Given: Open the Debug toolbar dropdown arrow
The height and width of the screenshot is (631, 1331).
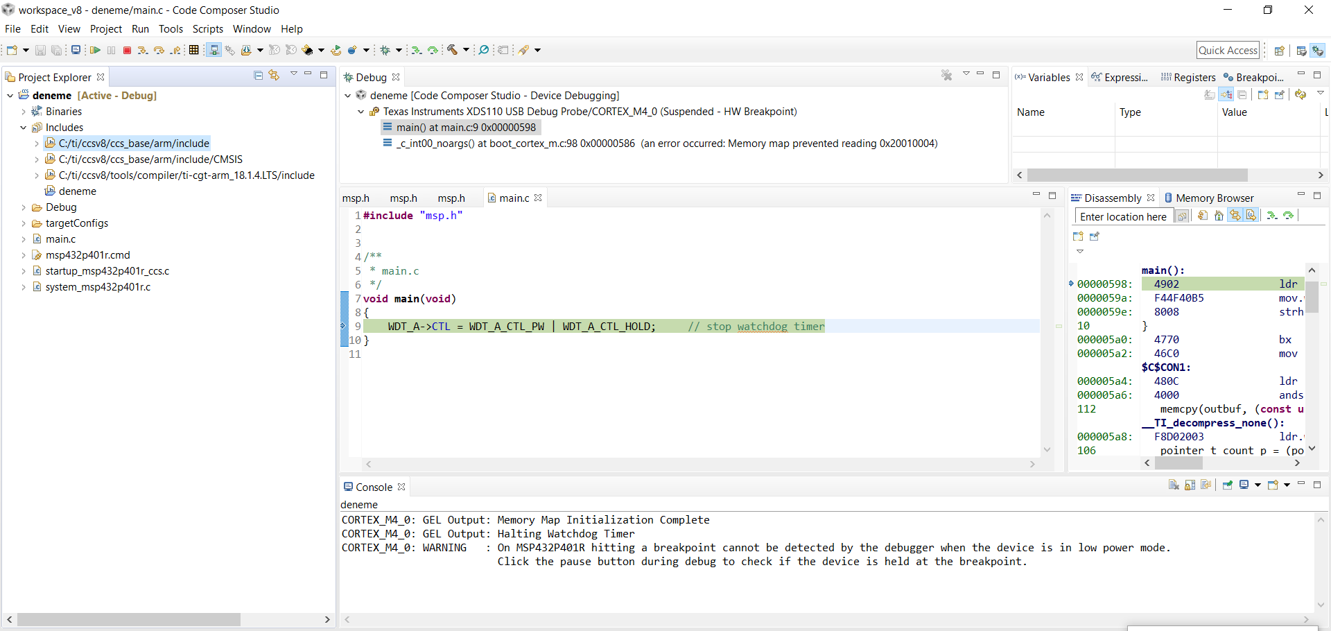Looking at the screenshot, I should (399, 50).
